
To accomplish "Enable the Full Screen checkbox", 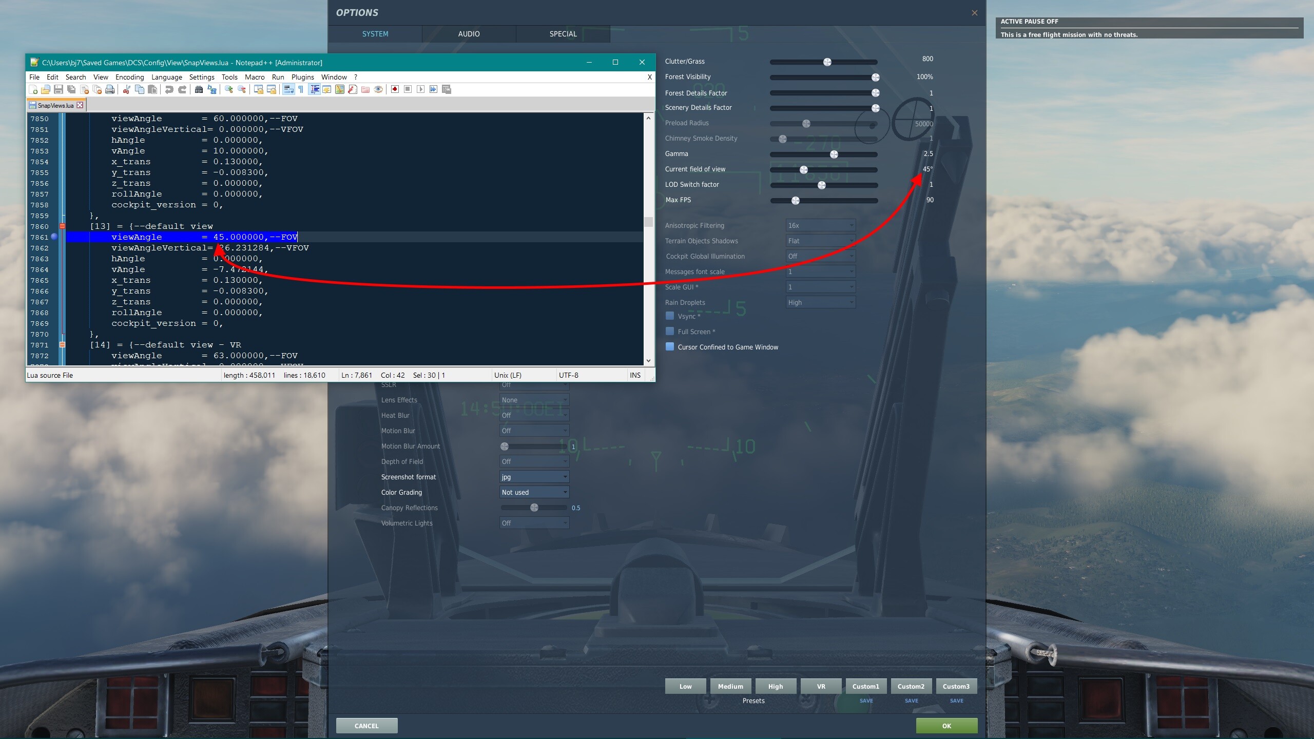I will point(670,332).
